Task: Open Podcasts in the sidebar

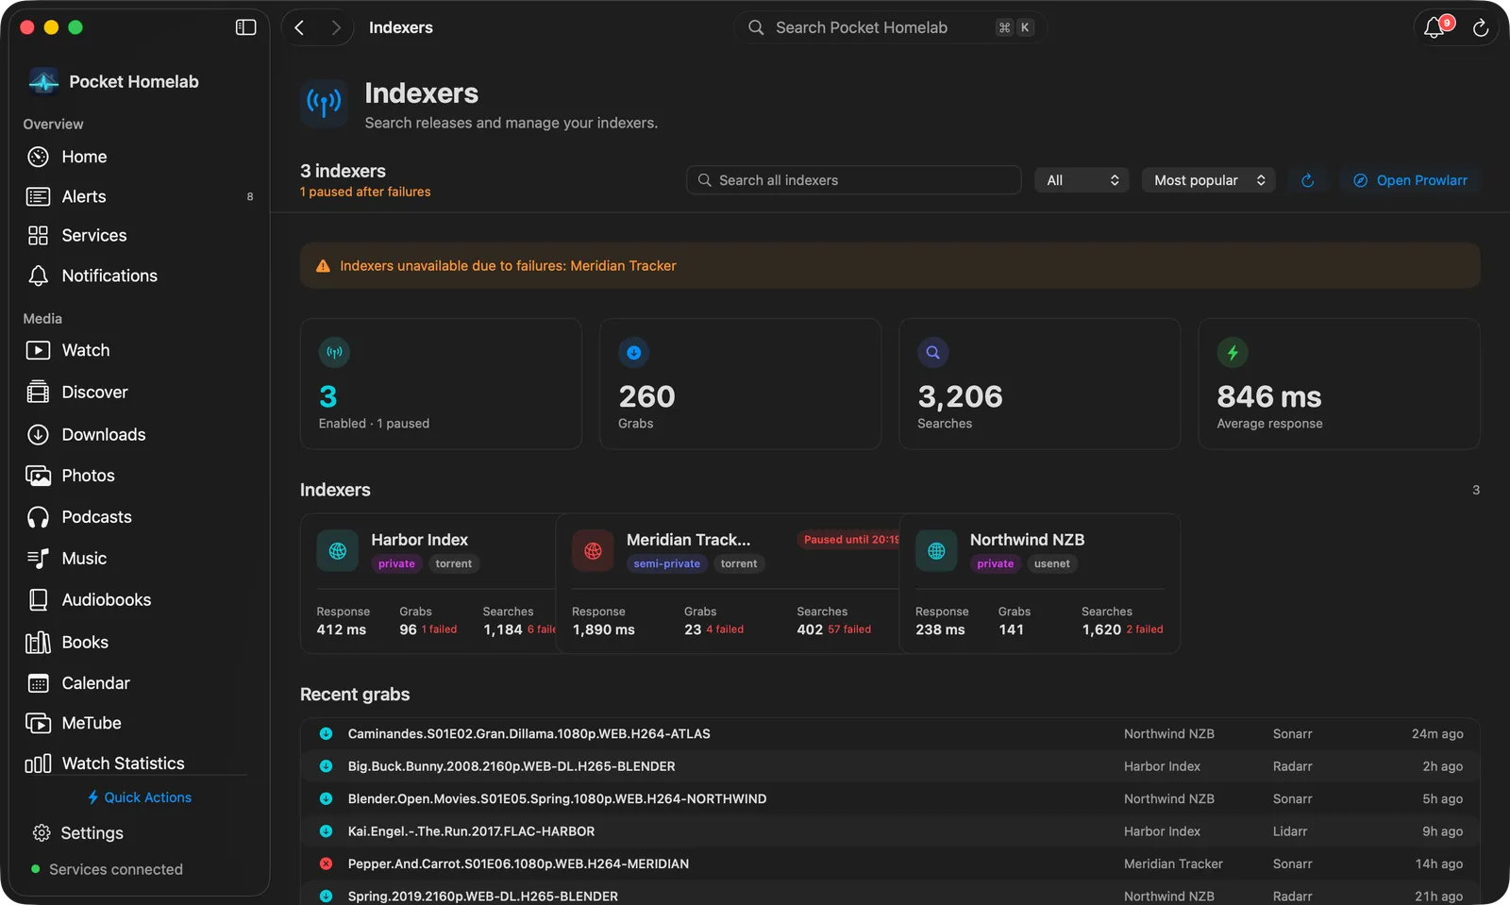Action: pyautogui.click(x=138, y=517)
